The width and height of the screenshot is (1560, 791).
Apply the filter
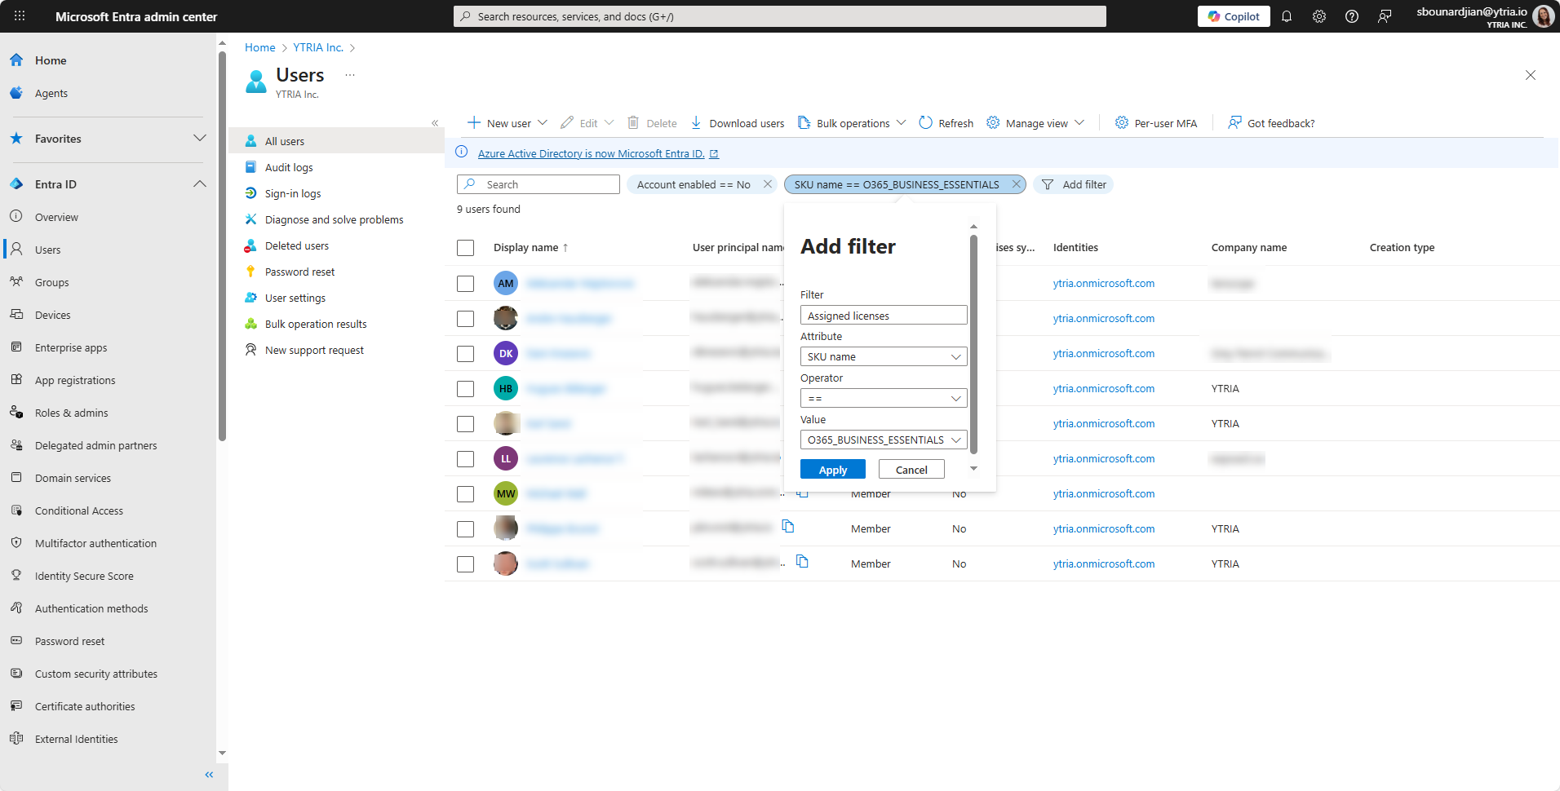click(833, 470)
